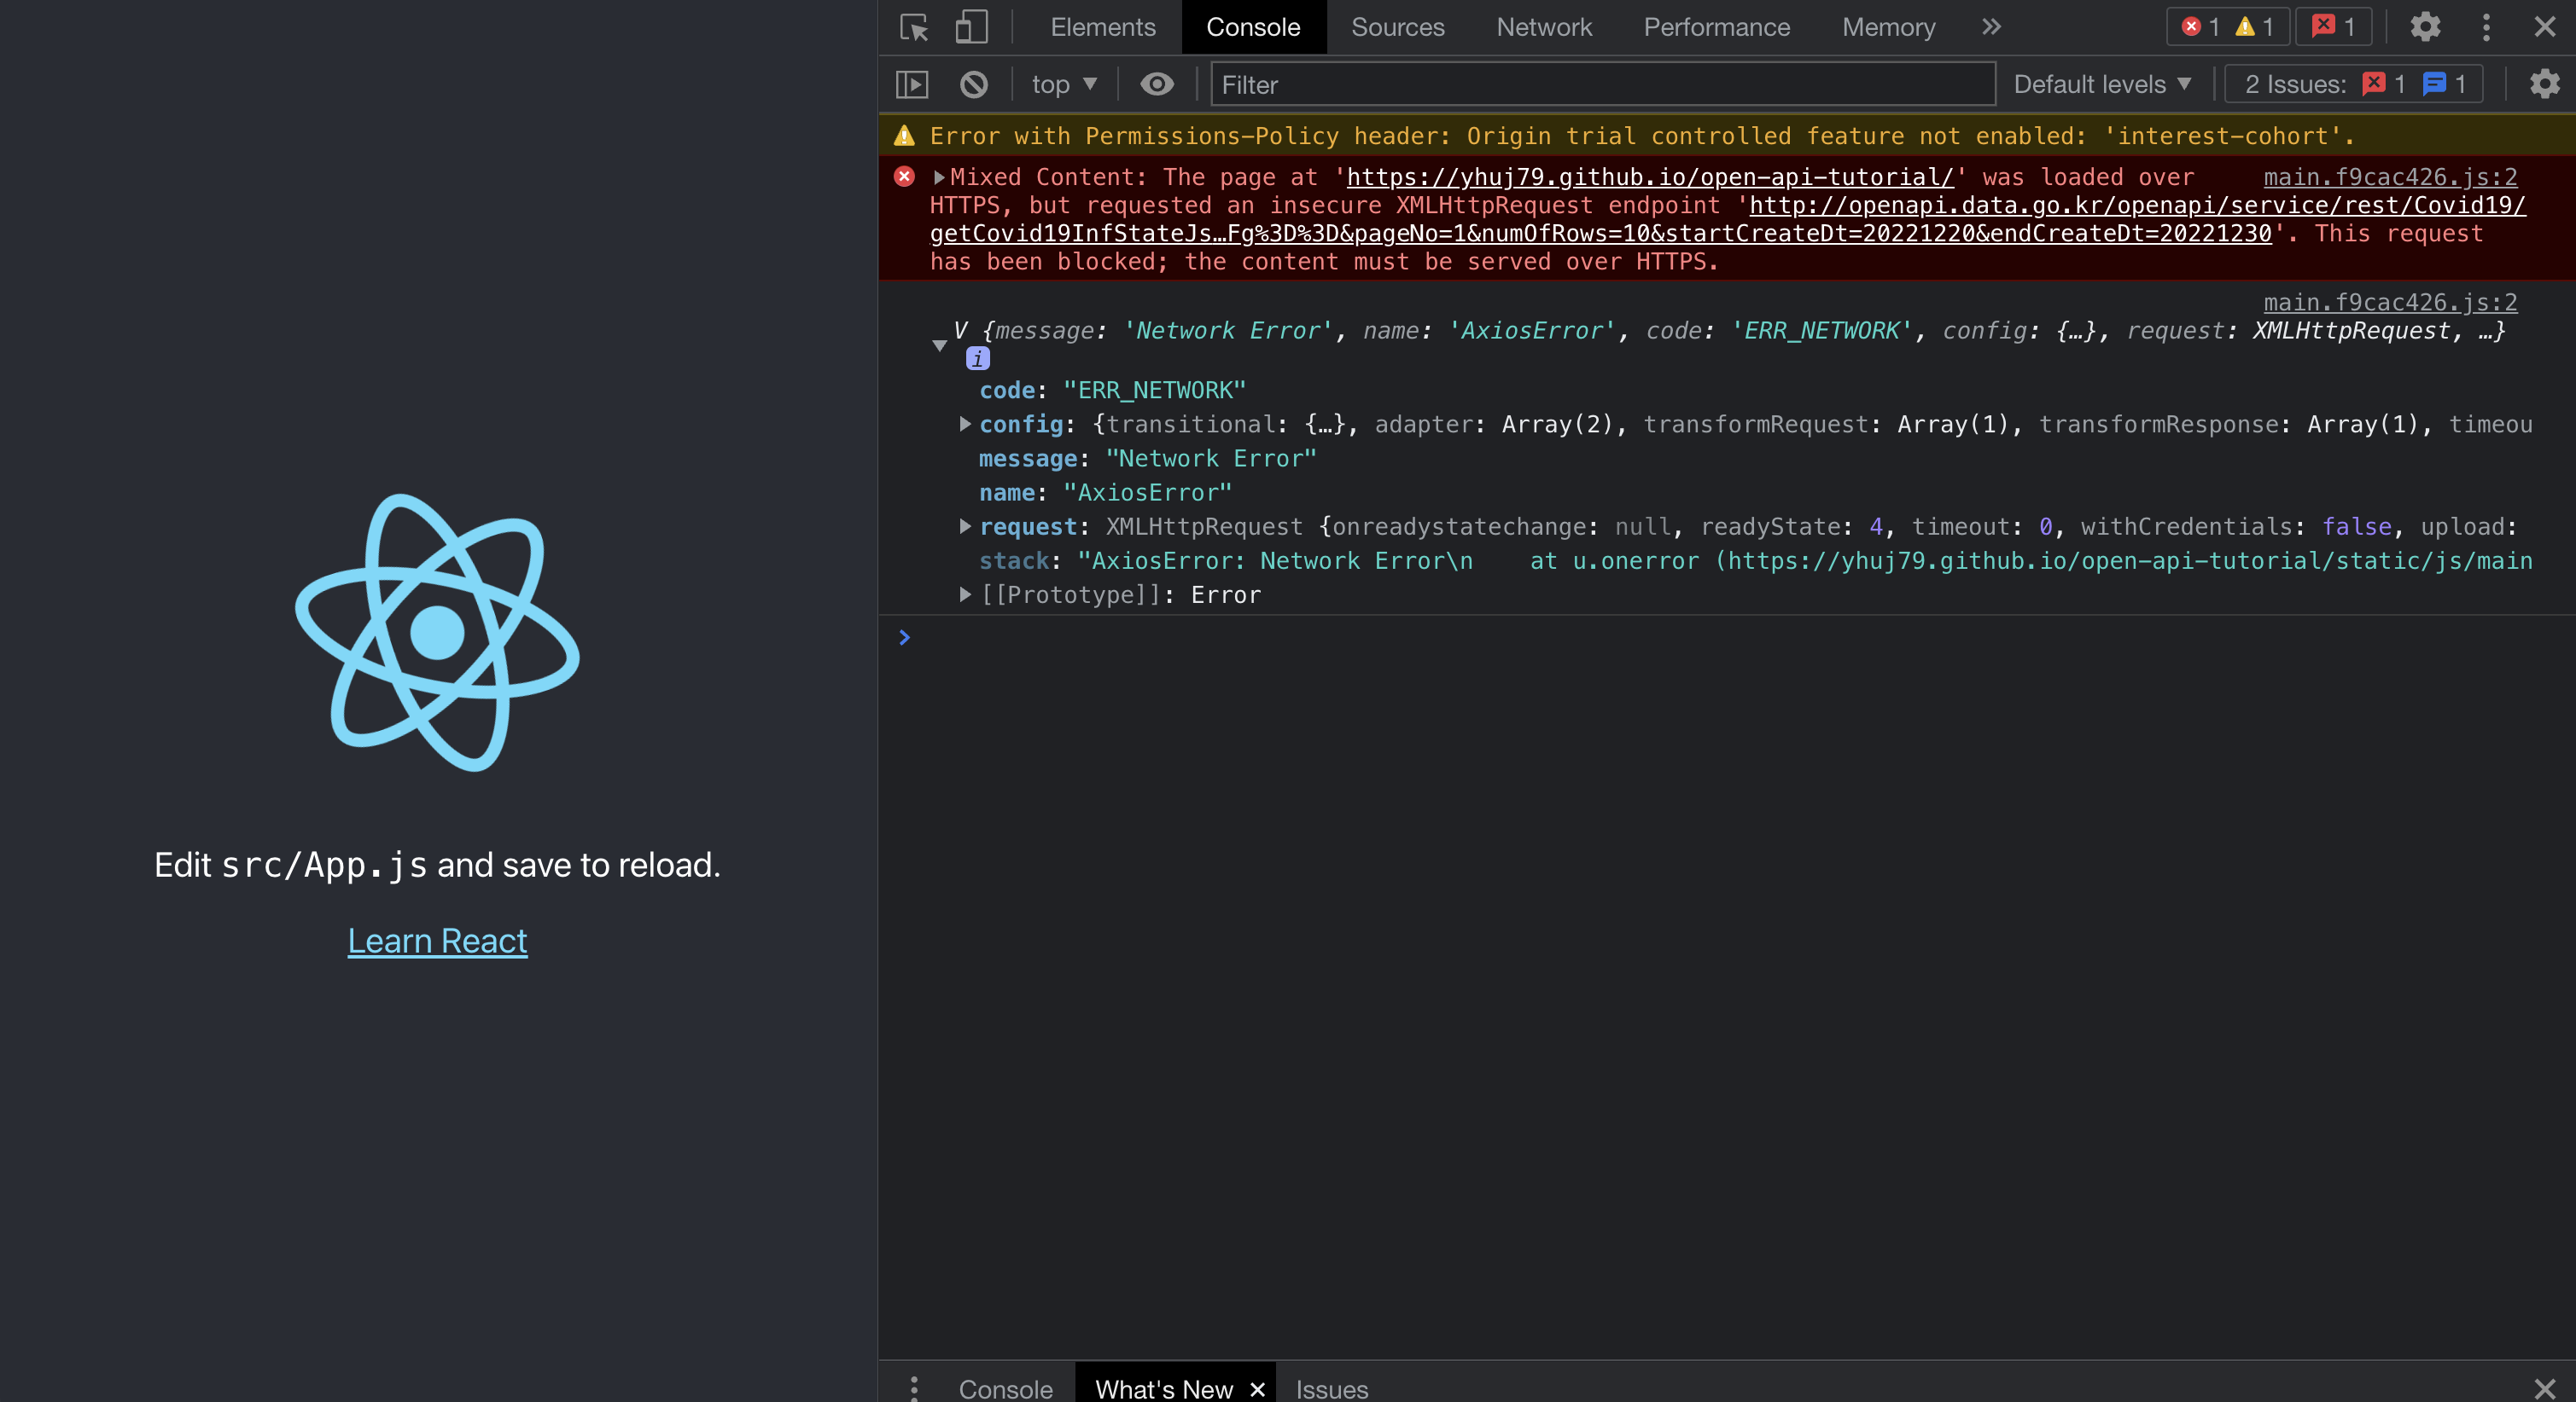Select the drawer Console tab

coord(1005,1389)
